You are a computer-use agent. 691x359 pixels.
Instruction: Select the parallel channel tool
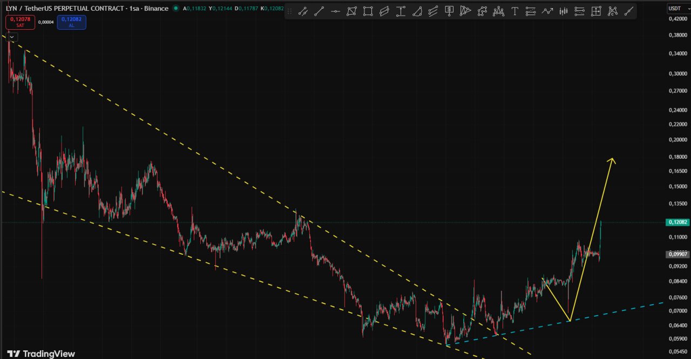click(384, 11)
